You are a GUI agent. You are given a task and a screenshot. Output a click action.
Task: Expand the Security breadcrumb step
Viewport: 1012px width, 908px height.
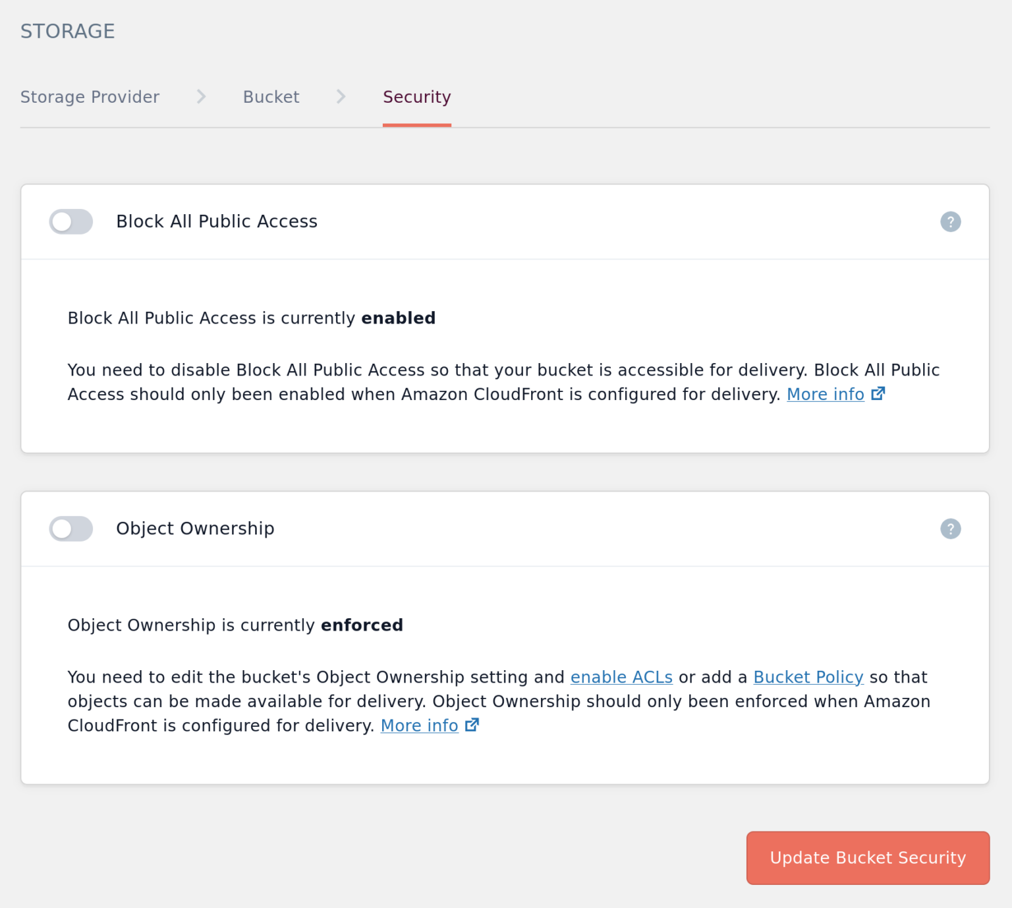(x=416, y=96)
